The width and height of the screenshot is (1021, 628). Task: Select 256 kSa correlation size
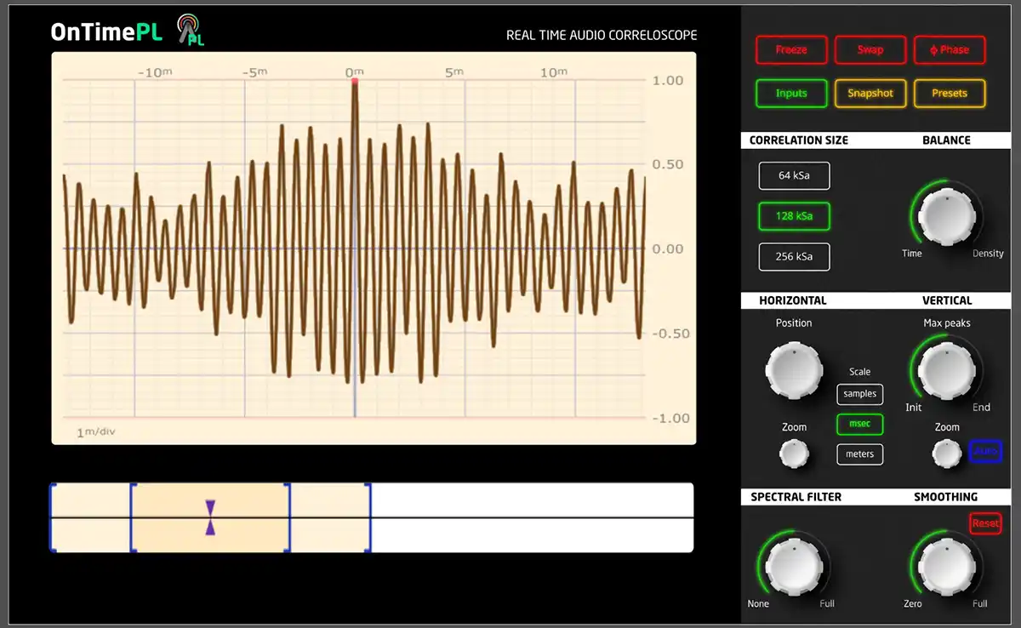(x=794, y=256)
